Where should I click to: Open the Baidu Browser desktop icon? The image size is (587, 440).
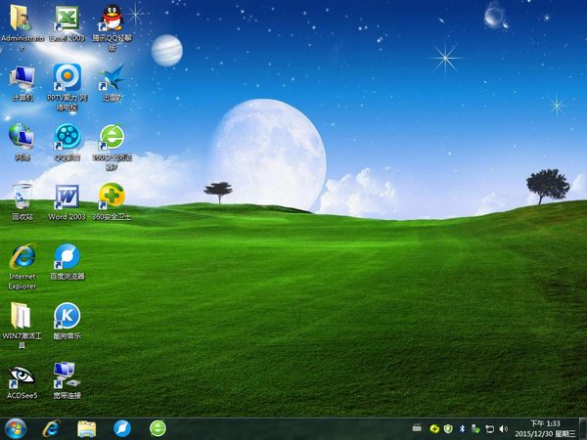click(x=67, y=256)
